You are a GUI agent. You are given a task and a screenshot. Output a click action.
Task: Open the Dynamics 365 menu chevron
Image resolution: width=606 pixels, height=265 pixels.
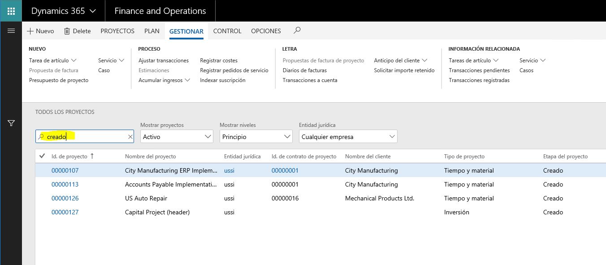[93, 11]
